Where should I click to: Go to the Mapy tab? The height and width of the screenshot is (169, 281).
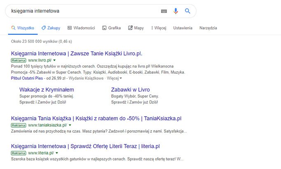pyautogui.click(x=136, y=28)
